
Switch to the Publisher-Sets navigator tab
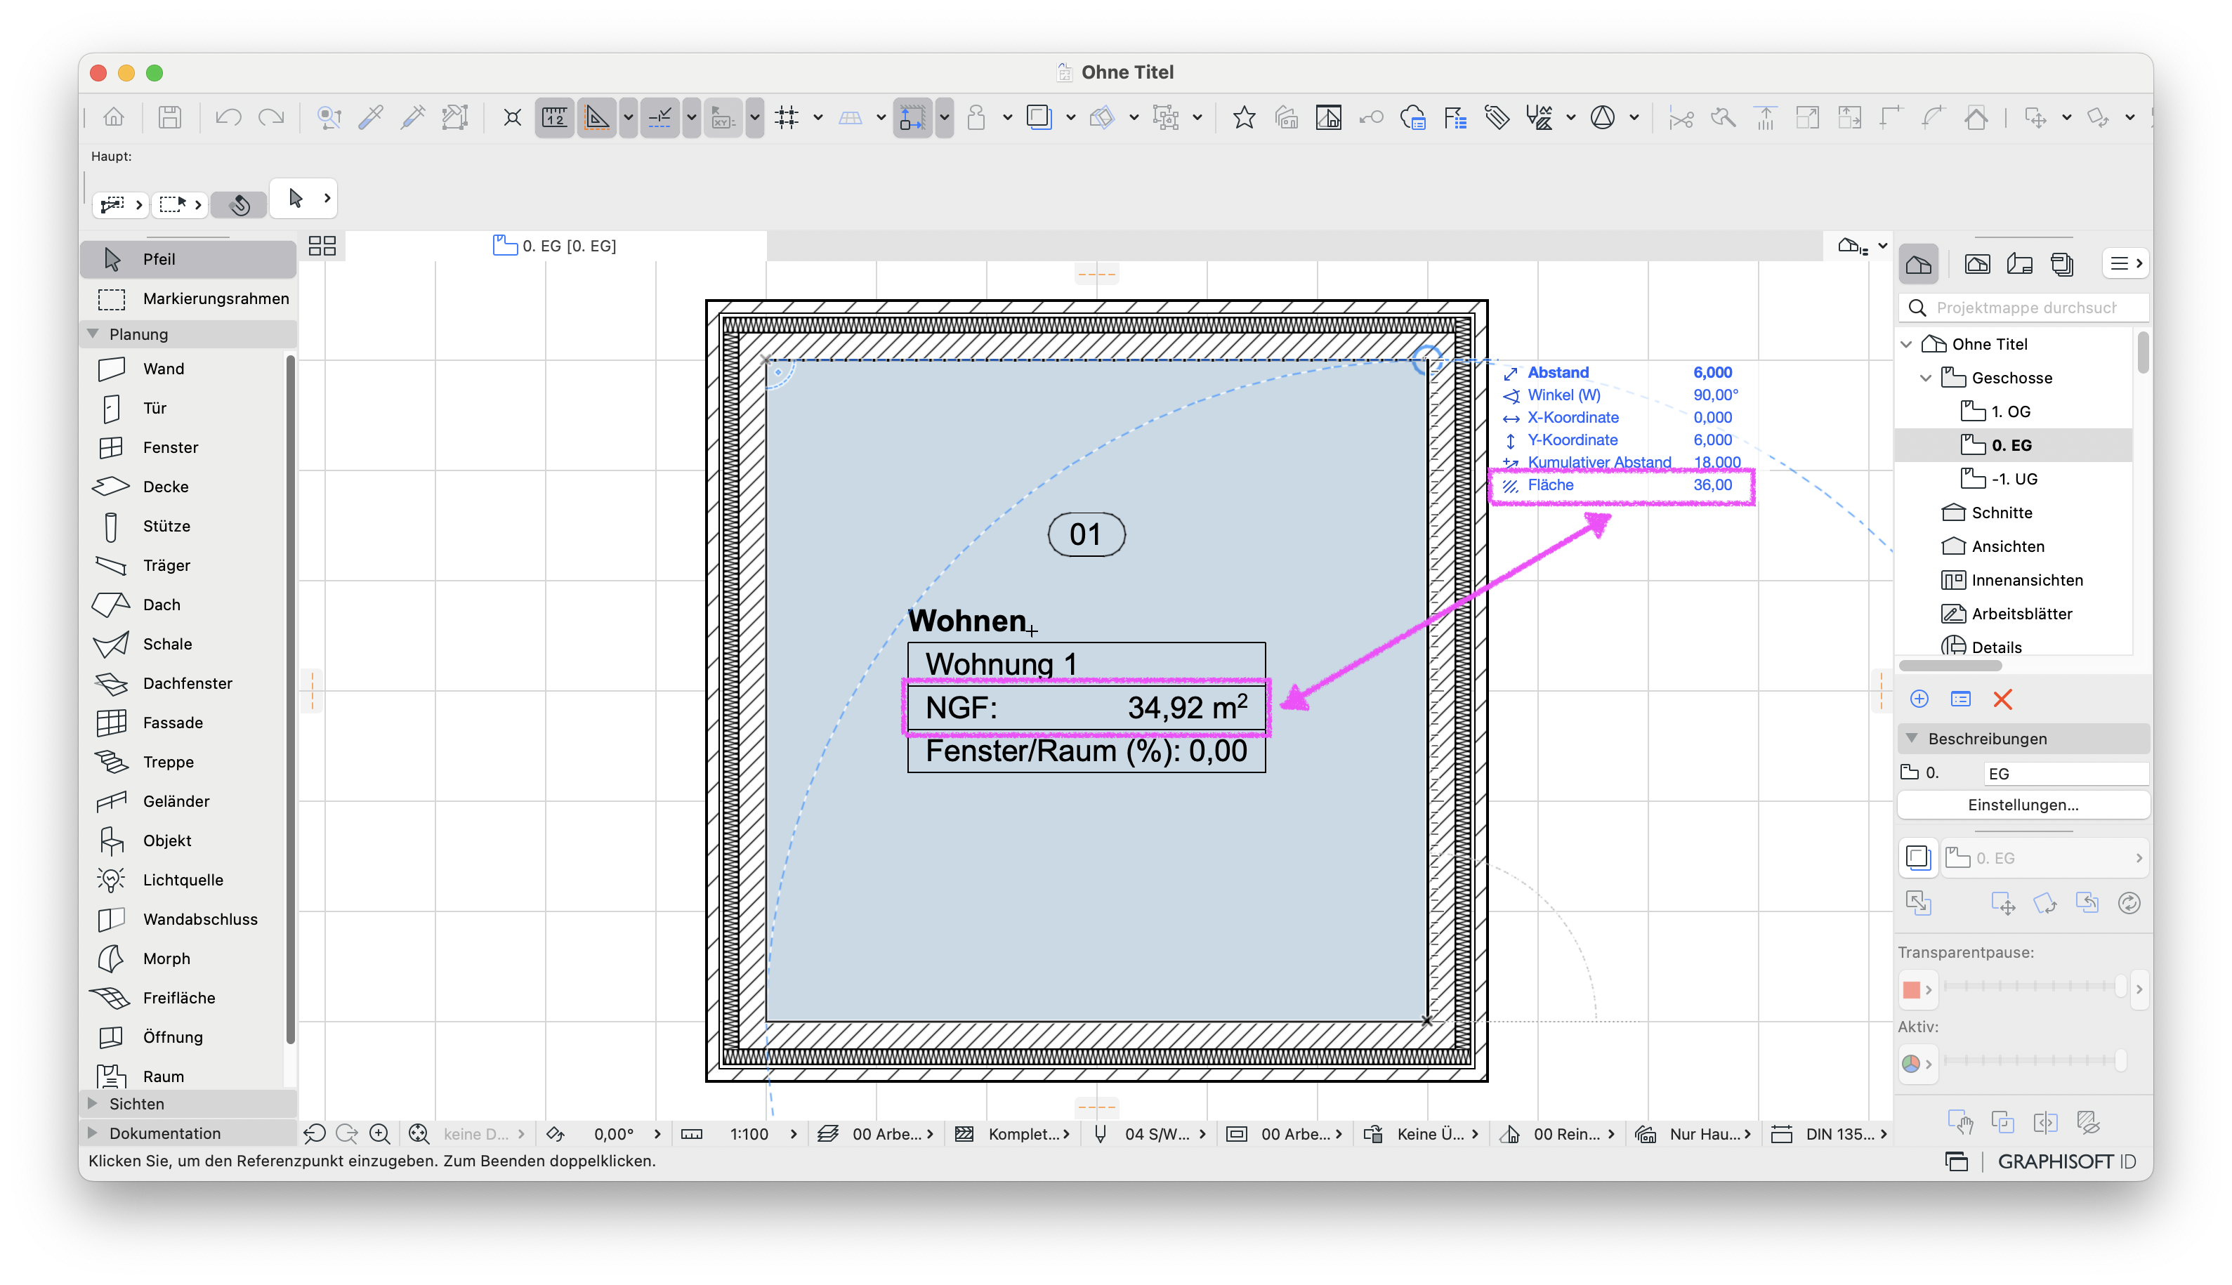tap(2061, 264)
